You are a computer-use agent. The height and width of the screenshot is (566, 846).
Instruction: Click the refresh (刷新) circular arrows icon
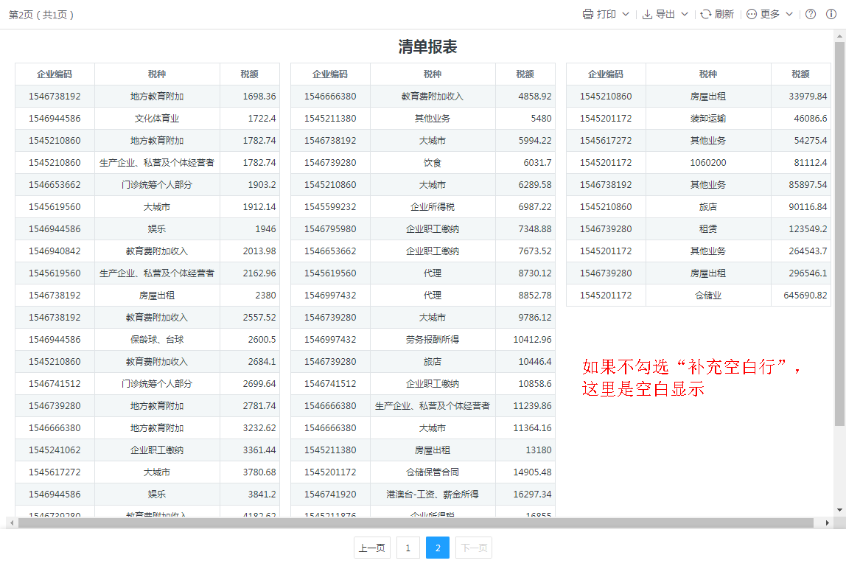coord(705,14)
